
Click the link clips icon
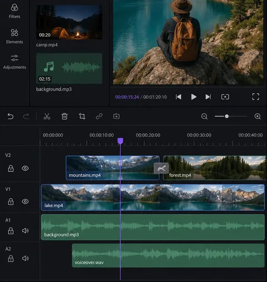(x=99, y=117)
